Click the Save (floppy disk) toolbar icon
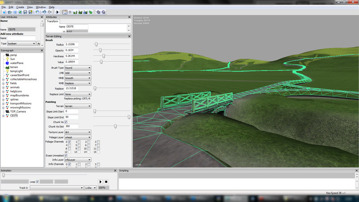 point(25,12)
